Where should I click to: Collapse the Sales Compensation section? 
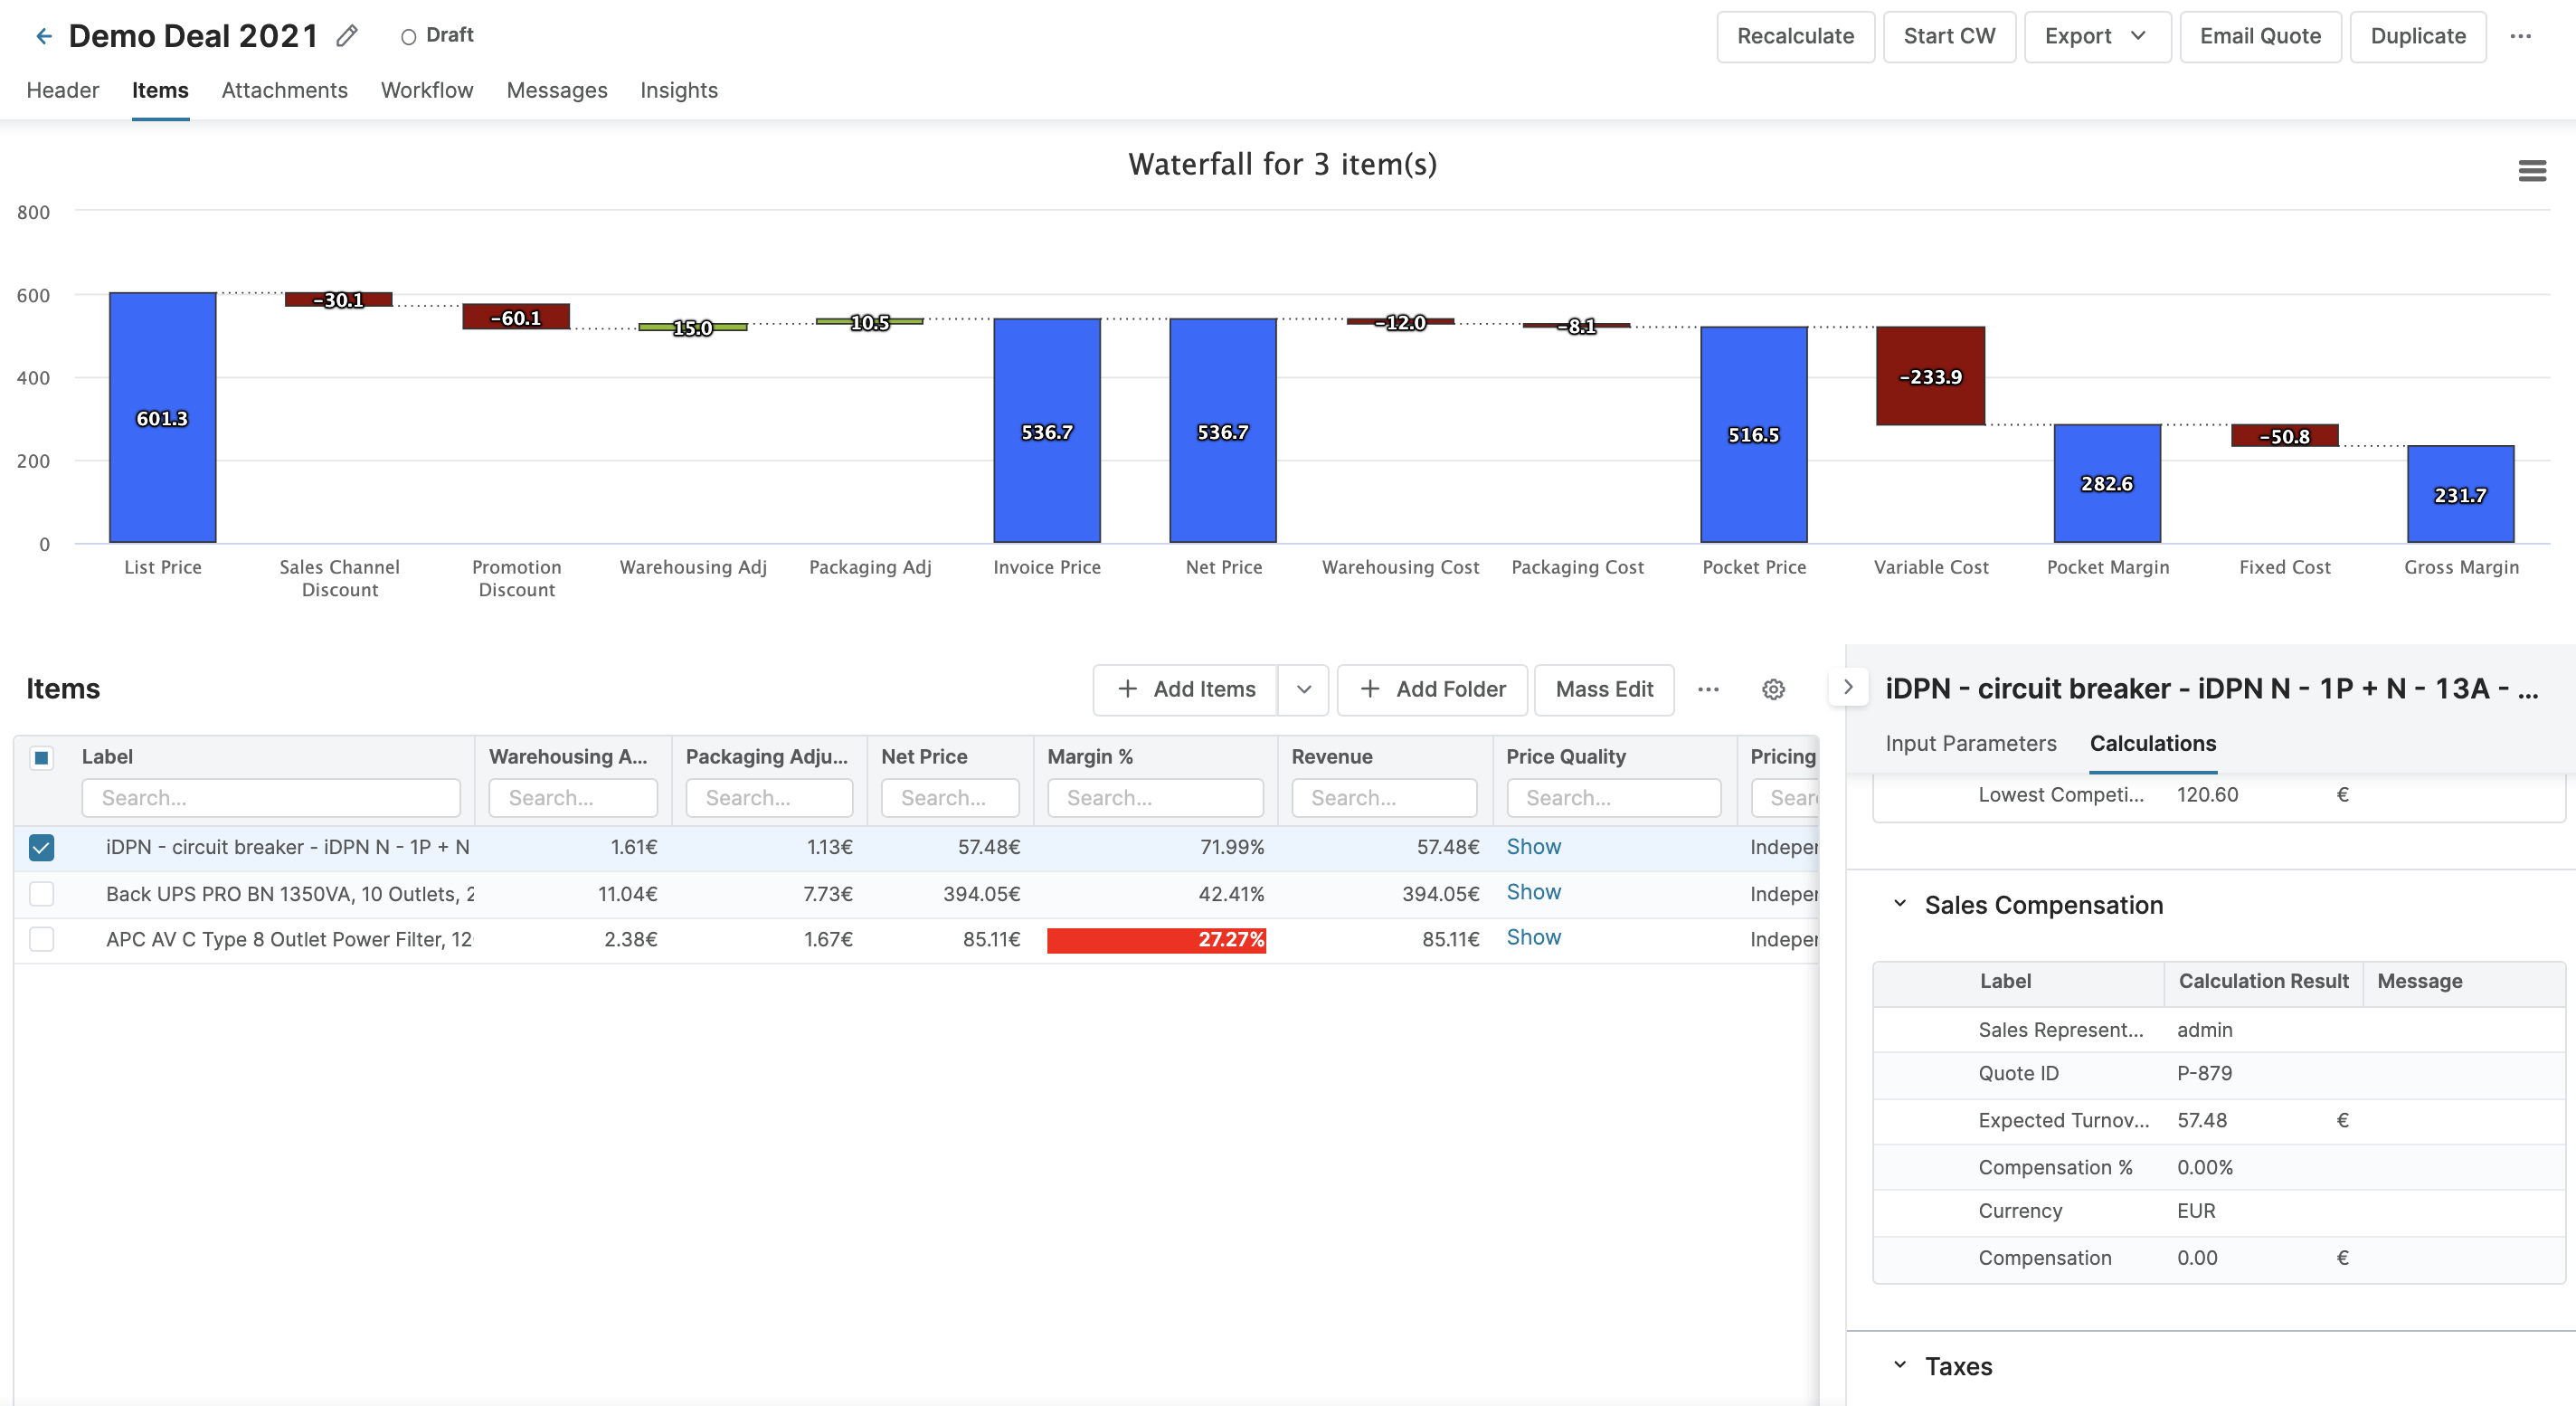tap(1899, 904)
